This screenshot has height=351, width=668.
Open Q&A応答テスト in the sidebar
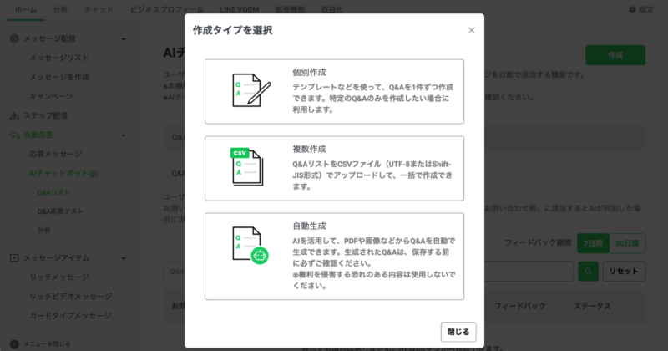tap(60, 211)
